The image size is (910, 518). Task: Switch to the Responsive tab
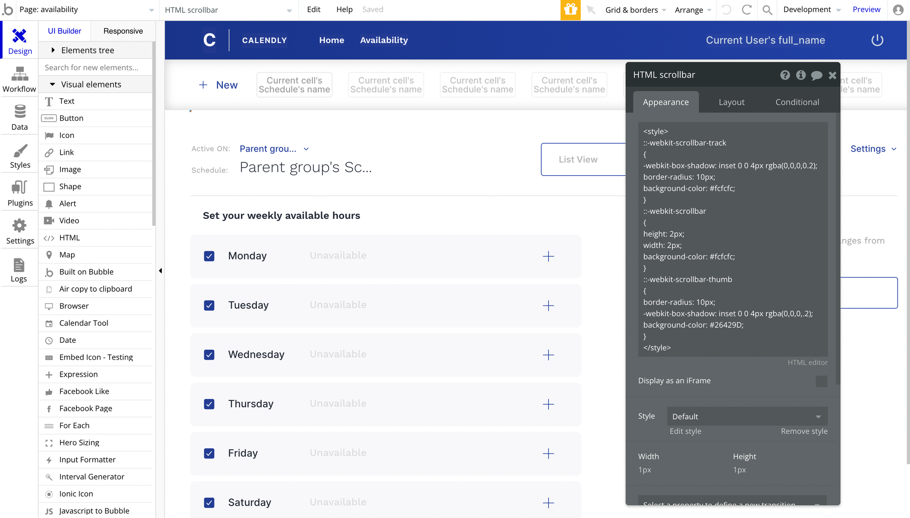pyautogui.click(x=123, y=31)
